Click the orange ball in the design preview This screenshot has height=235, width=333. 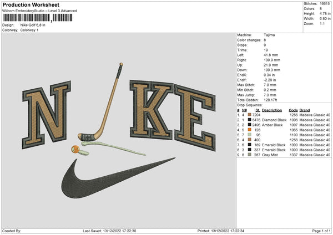tap(75, 149)
